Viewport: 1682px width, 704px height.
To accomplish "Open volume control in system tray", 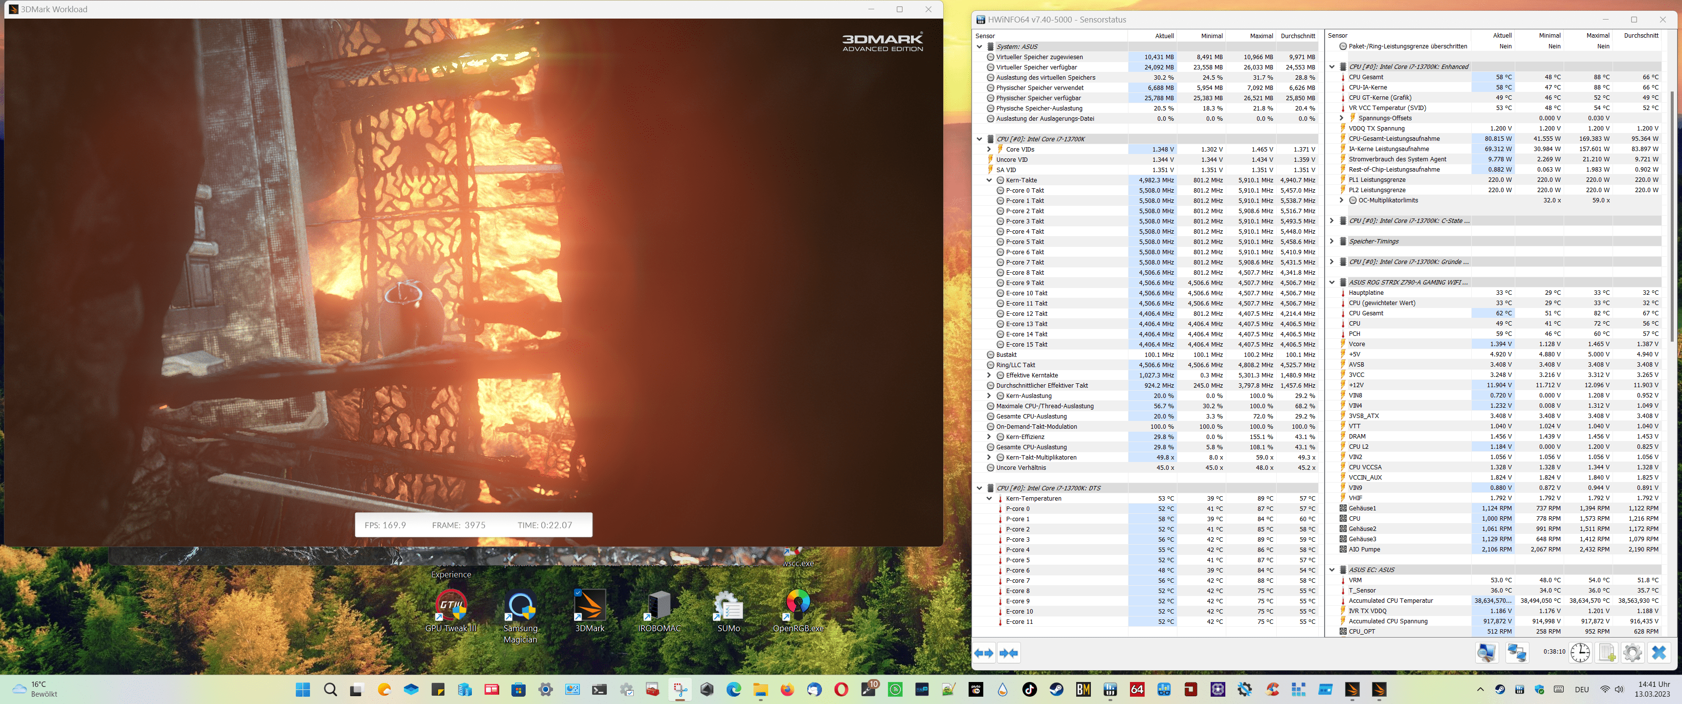I will (x=1619, y=690).
